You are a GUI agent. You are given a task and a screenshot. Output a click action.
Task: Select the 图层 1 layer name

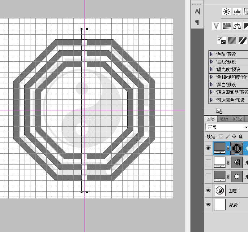pos(234,191)
